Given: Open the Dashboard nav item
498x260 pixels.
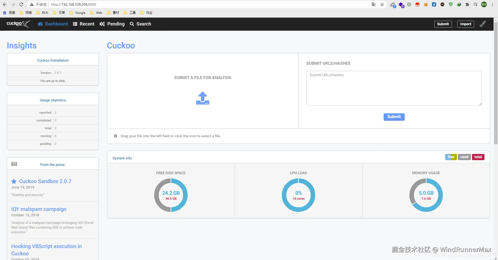Looking at the screenshot, I should pyautogui.click(x=53, y=24).
